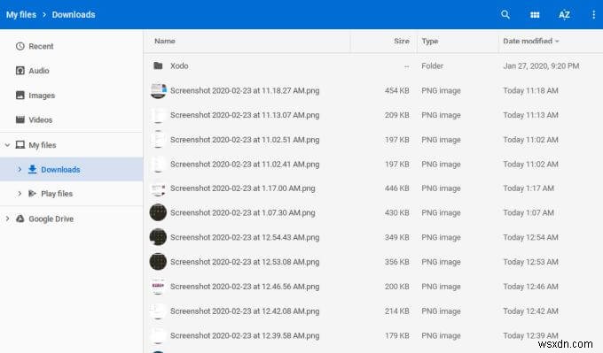Click Today 12:53 AM date cell
The width and height of the screenshot is (603, 353).
530,262
